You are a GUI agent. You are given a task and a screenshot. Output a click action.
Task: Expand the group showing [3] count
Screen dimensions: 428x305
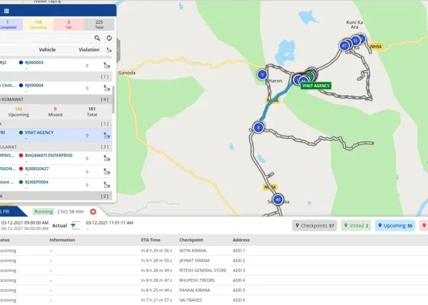(x=55, y=147)
